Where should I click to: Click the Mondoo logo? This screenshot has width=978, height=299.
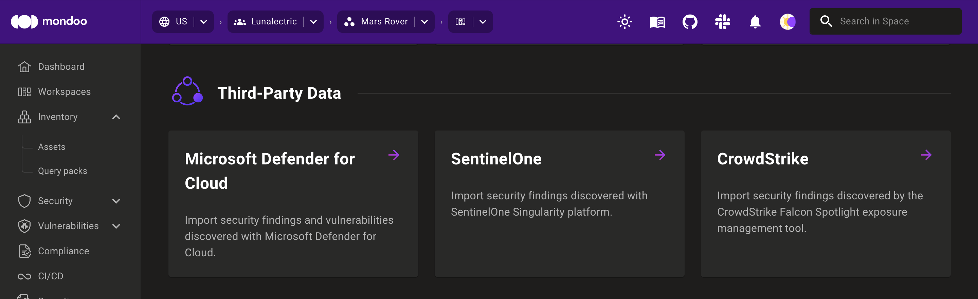(49, 22)
